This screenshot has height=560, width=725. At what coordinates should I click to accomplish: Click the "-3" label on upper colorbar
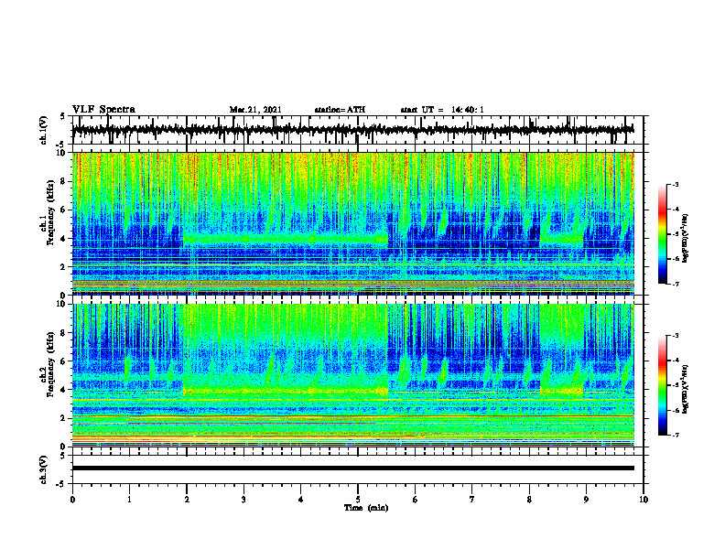(x=676, y=184)
